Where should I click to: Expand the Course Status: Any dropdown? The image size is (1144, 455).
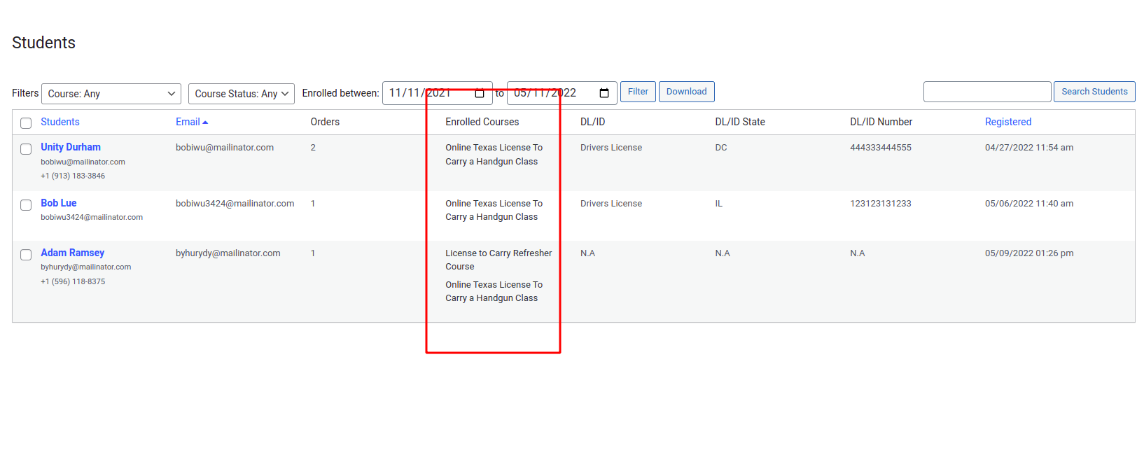point(242,94)
